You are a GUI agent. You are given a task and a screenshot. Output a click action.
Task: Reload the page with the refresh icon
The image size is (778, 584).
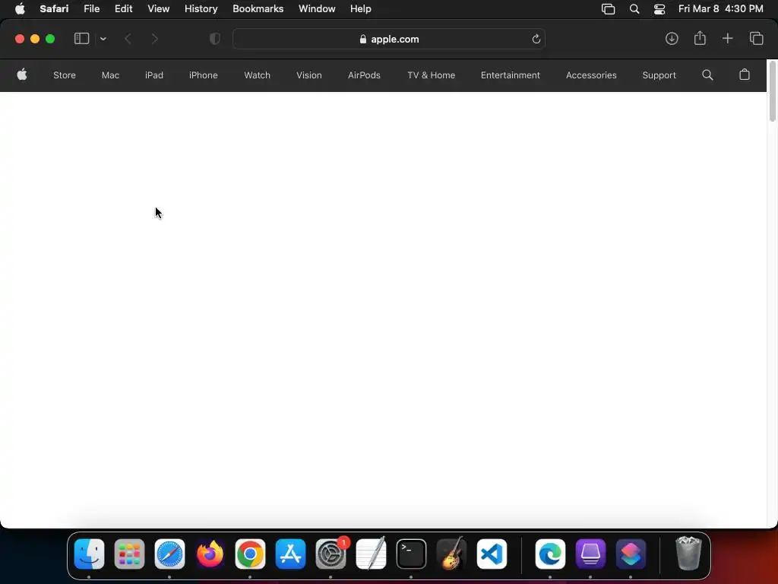536,39
